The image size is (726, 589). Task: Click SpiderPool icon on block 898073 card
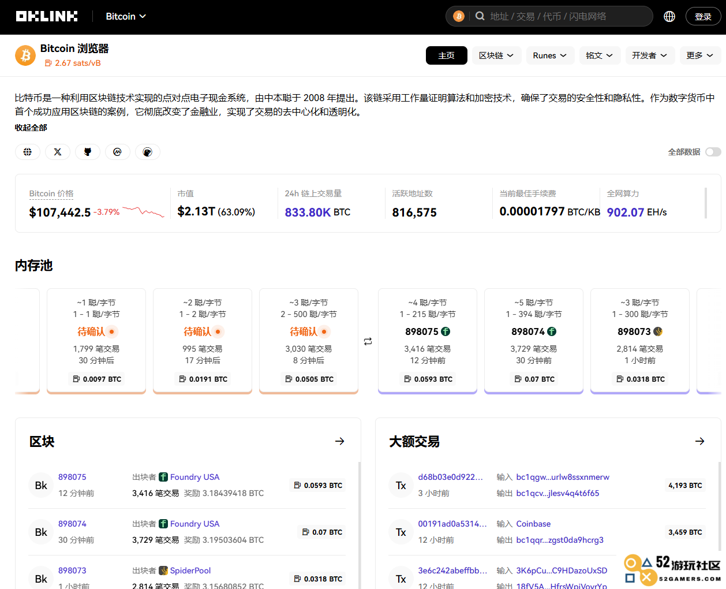click(x=658, y=331)
